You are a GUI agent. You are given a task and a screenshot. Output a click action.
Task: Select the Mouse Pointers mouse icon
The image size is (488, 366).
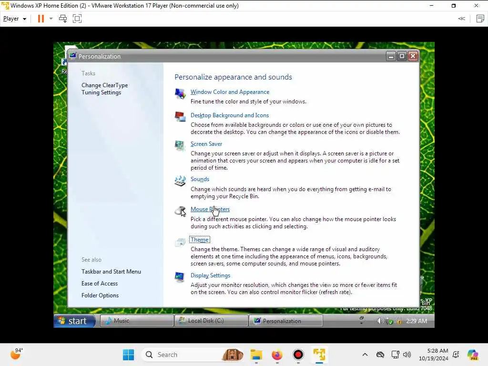point(180,211)
